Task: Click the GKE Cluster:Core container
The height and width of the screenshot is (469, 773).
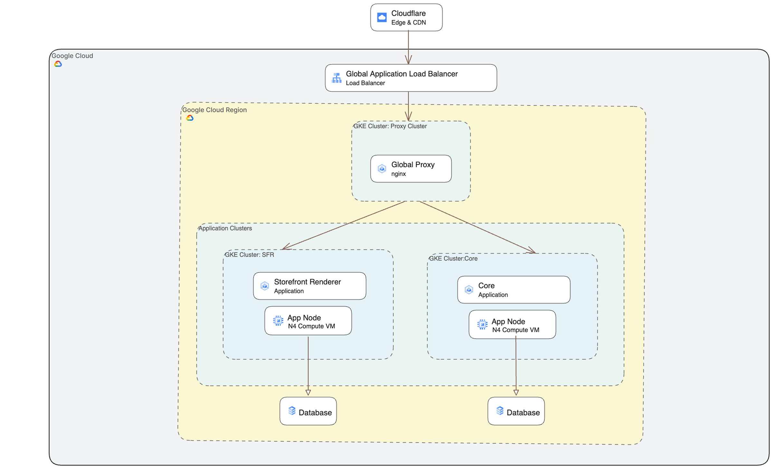Action: click(x=453, y=258)
